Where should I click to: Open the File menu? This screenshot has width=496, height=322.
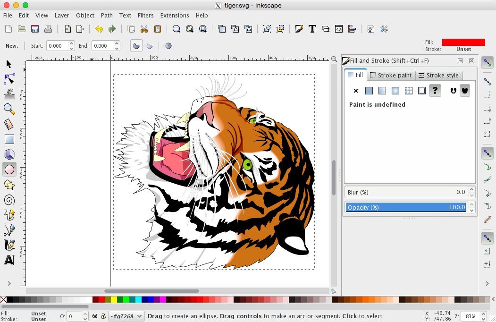(x=8, y=15)
